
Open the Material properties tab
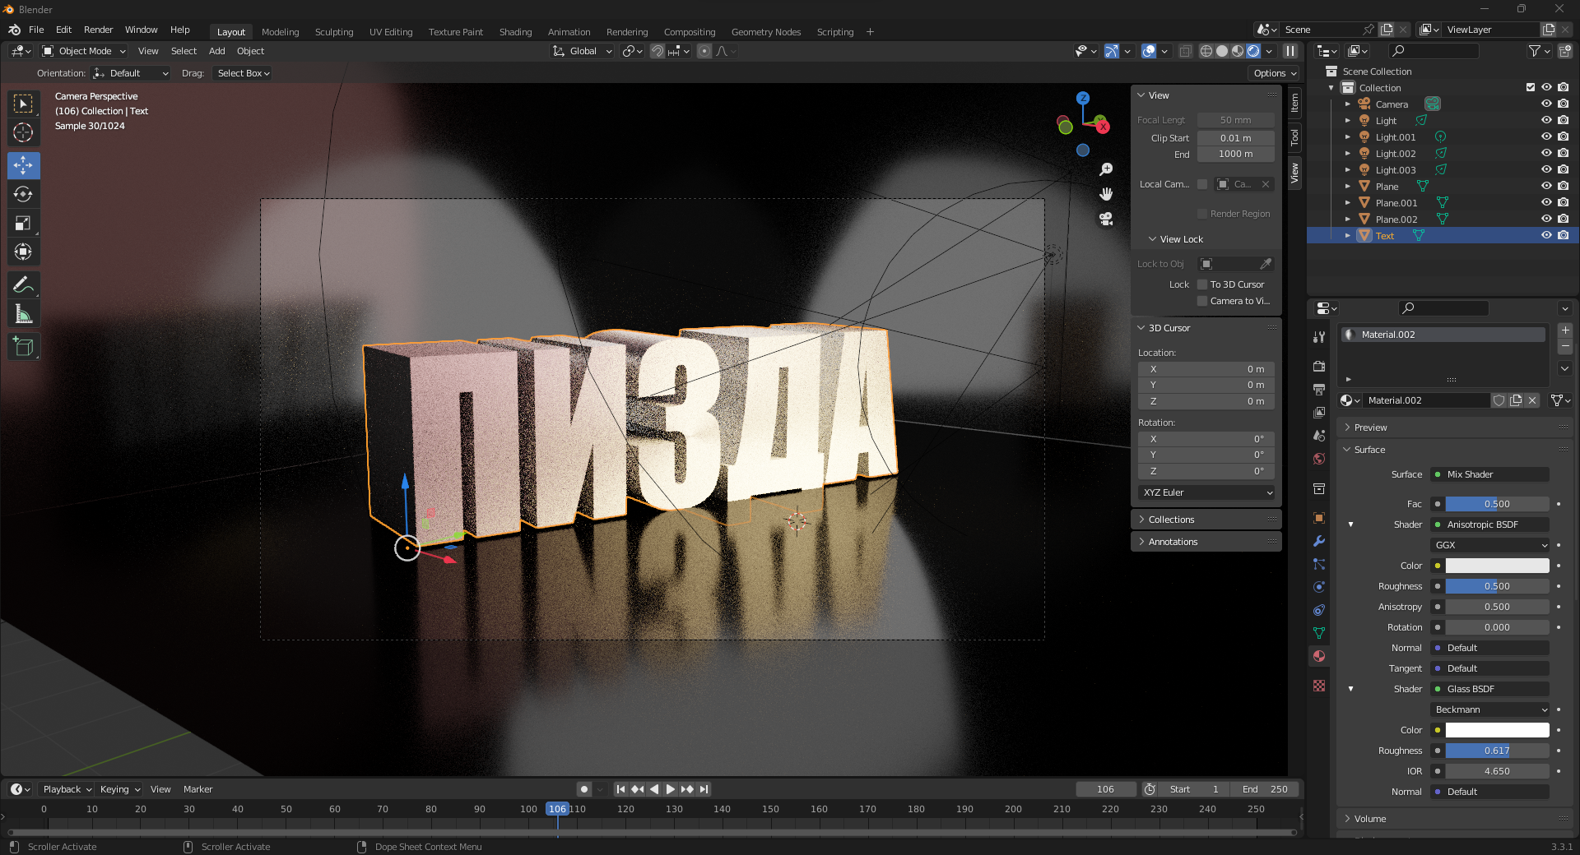1319,656
